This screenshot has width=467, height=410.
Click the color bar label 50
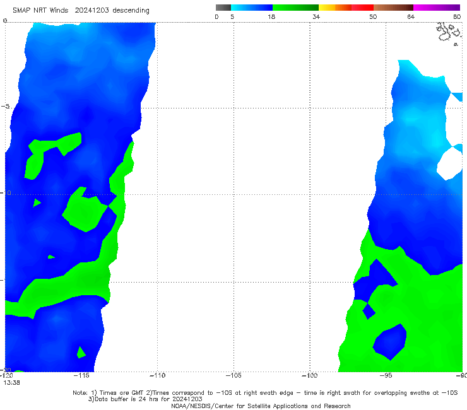373,16
